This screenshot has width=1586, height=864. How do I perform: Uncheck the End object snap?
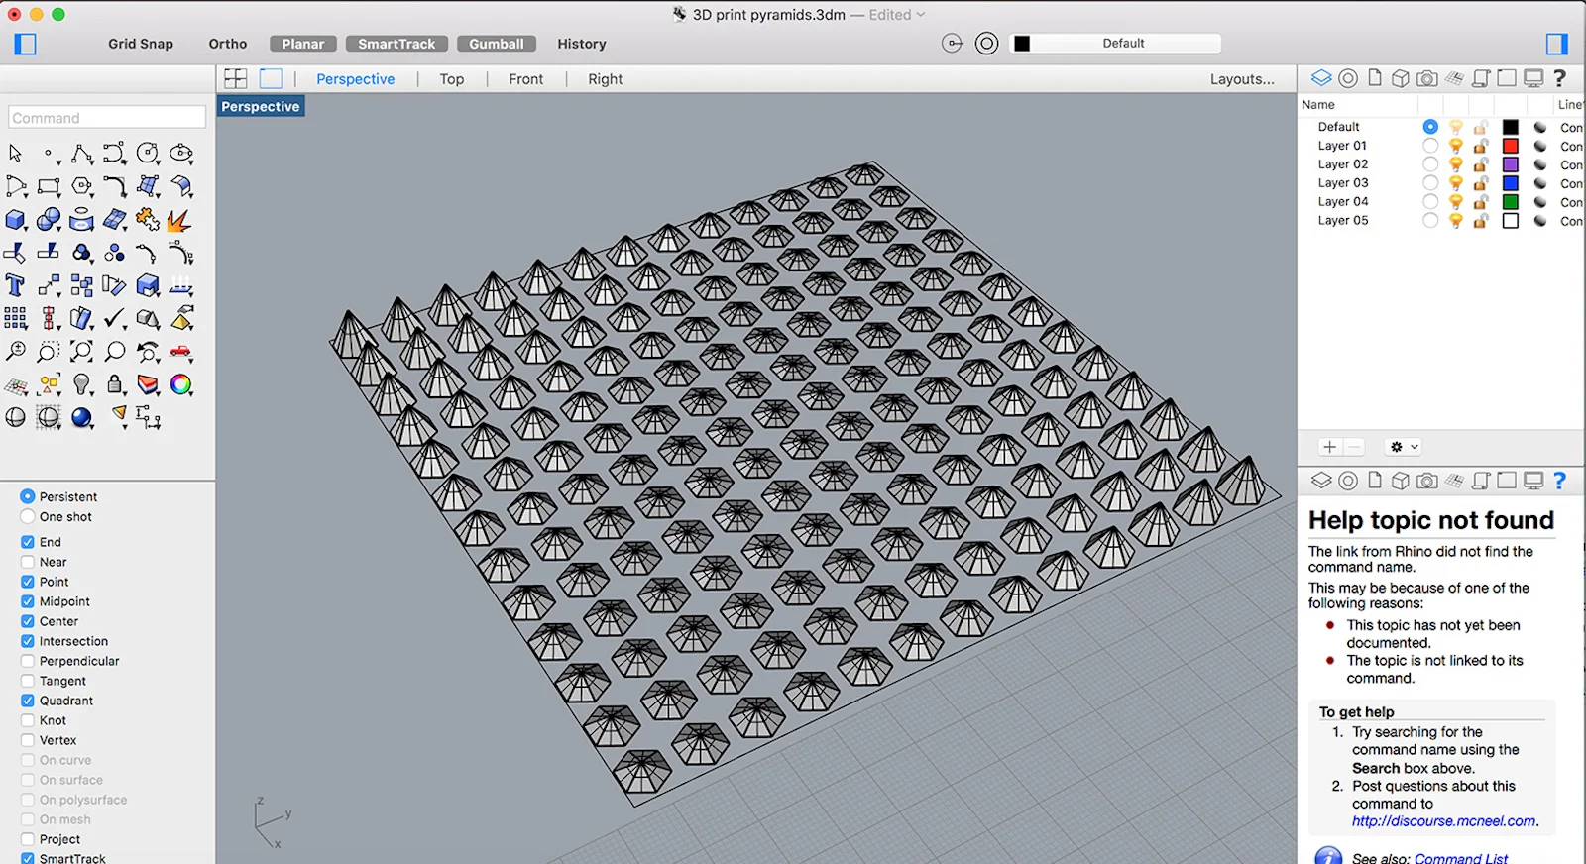coord(28,542)
